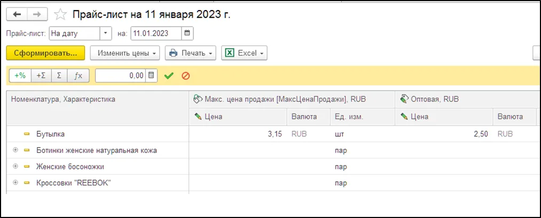Open calculator next to 0,00 field
The image size is (541, 218).
click(x=152, y=76)
